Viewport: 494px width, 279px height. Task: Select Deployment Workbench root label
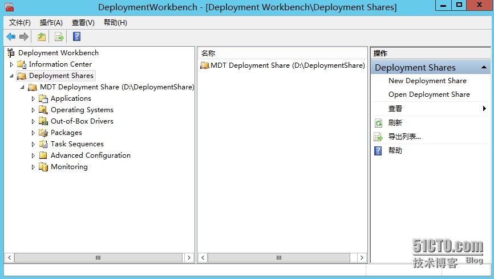coord(58,53)
